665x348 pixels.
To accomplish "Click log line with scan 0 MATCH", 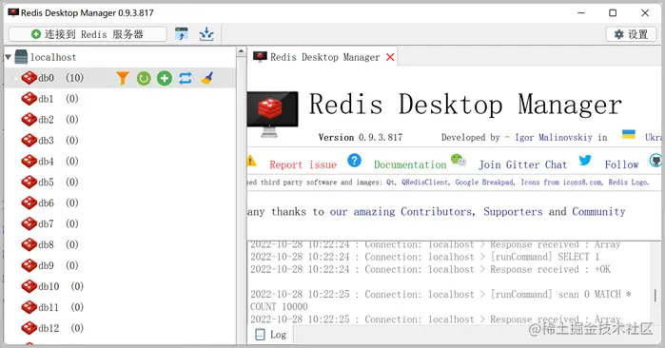I will [x=440, y=300].
